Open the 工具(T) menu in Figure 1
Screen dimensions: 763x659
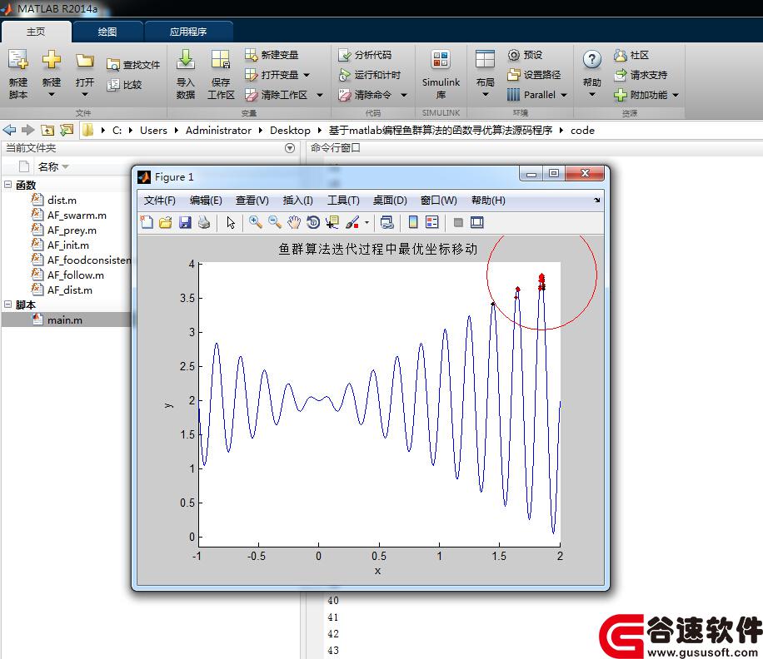click(343, 201)
